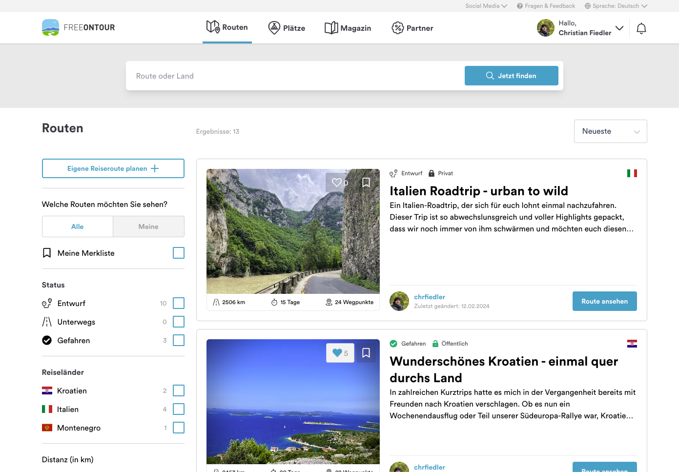The height and width of the screenshot is (472, 679).
Task: Click the Öffentlich green lock icon
Action: coord(435,344)
